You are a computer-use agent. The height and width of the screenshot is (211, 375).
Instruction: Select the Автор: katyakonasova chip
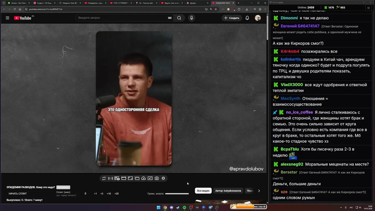click(228, 191)
